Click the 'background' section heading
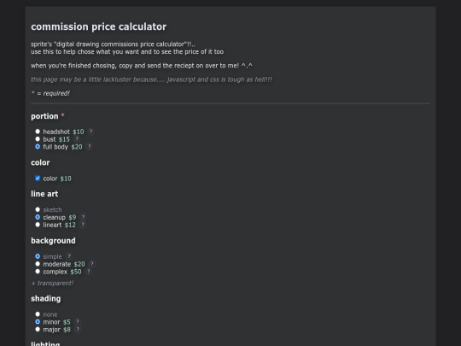This screenshot has height=346, width=461. [x=53, y=241]
